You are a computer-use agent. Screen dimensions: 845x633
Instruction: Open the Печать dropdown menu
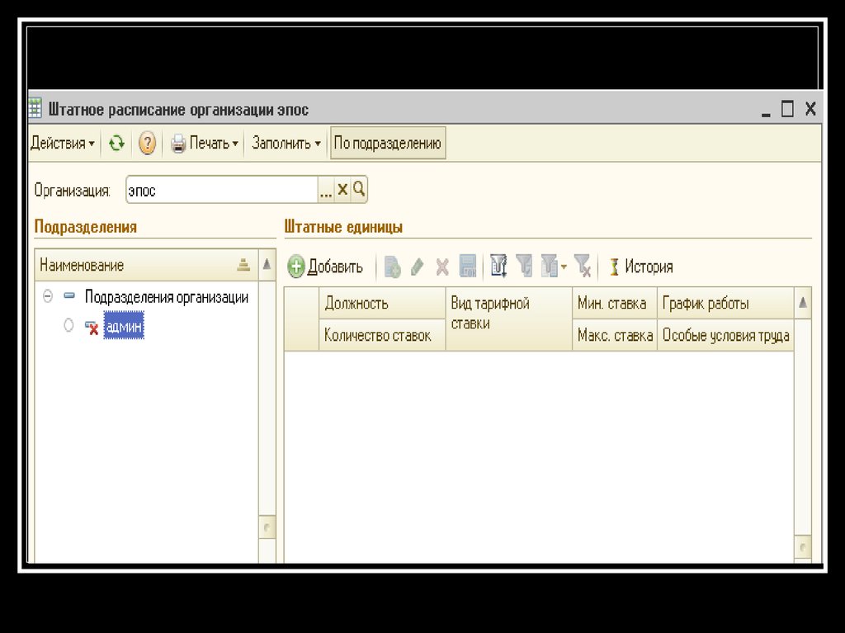205,144
